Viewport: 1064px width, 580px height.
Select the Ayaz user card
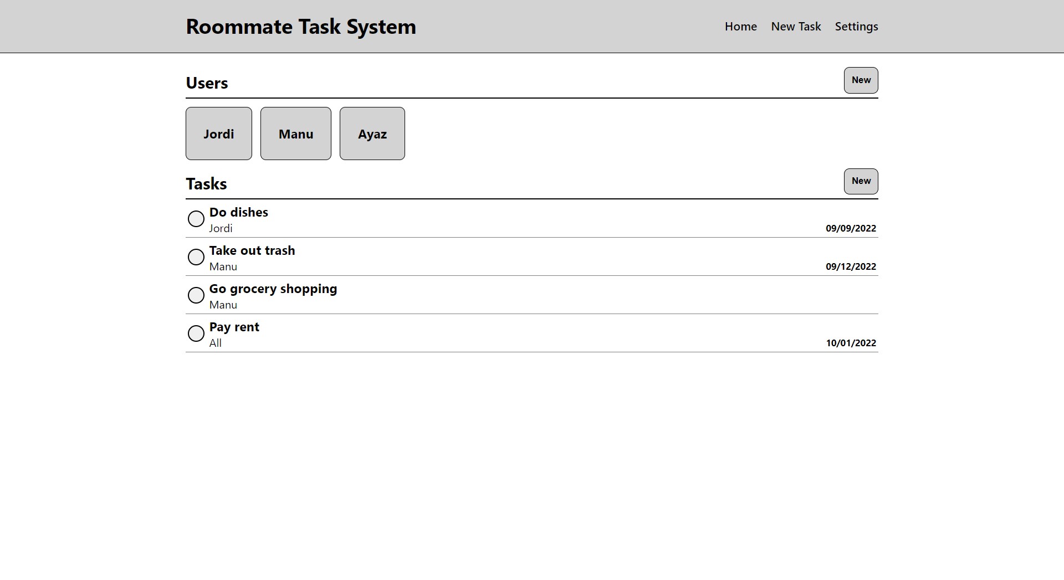click(x=372, y=133)
